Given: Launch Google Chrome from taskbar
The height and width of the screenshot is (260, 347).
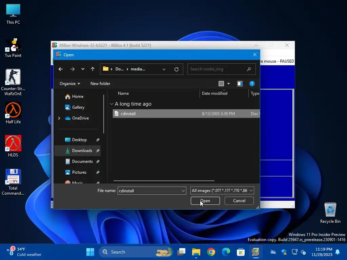Looking at the screenshot, I should pos(211,252).
